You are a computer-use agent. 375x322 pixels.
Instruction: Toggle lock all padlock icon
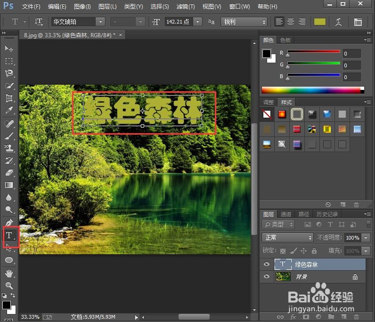tap(314, 251)
